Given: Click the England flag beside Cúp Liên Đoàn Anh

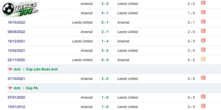Looking at the screenshot, I should click(x=10, y=69).
